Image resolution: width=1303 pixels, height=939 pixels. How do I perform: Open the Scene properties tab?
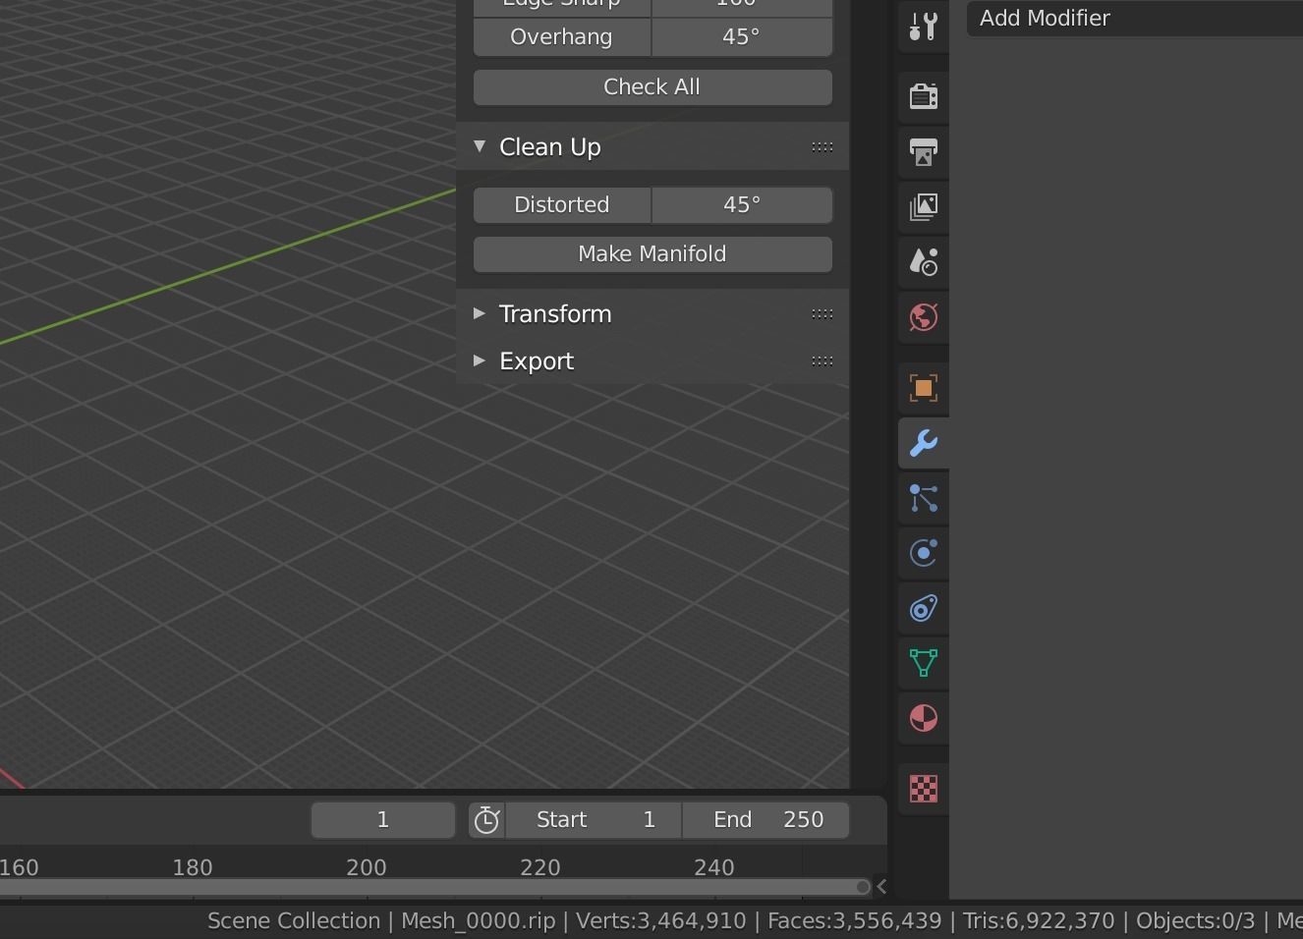(x=923, y=261)
